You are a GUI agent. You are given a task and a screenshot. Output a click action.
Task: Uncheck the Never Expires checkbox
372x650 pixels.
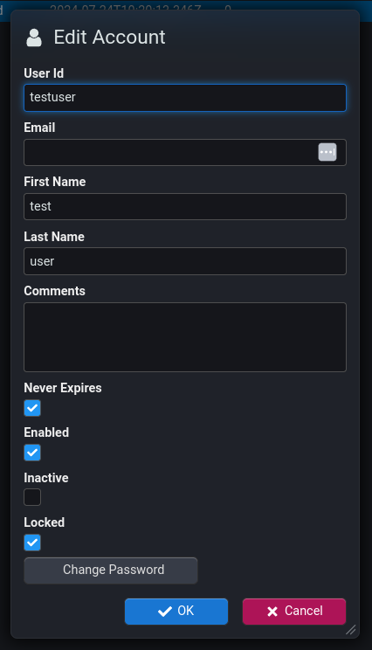click(x=32, y=408)
